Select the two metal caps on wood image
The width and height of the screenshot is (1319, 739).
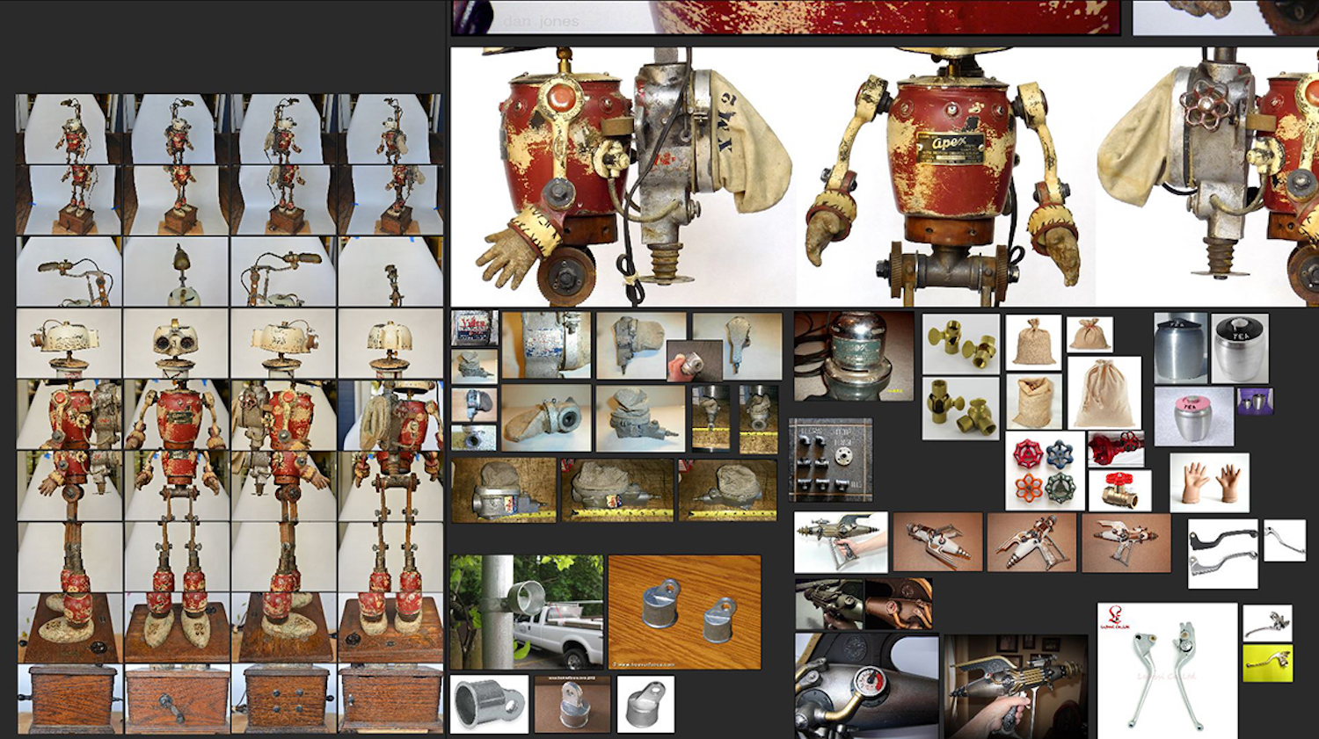(684, 612)
